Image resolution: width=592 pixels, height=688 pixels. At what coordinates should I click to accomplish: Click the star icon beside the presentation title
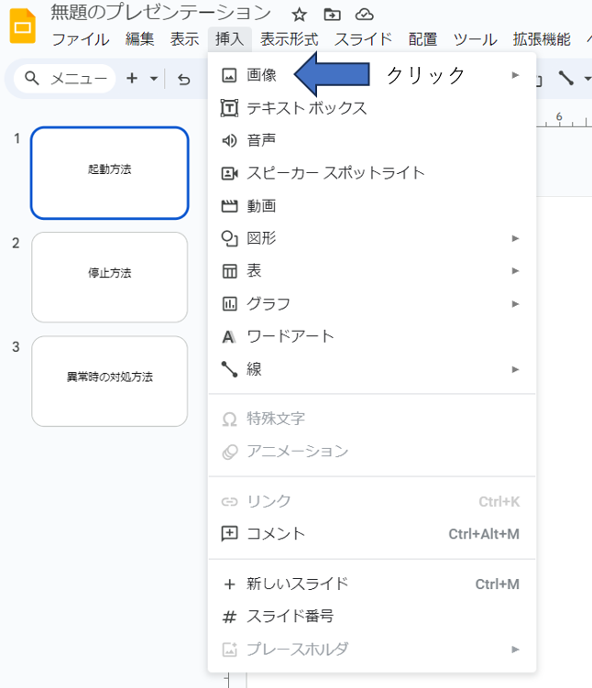[299, 14]
